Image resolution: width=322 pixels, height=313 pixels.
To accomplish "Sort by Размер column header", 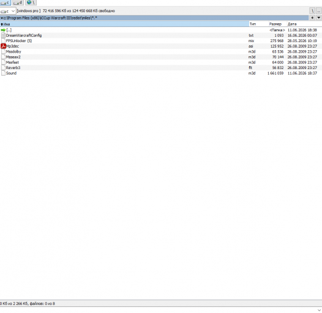I will (x=278, y=24).
